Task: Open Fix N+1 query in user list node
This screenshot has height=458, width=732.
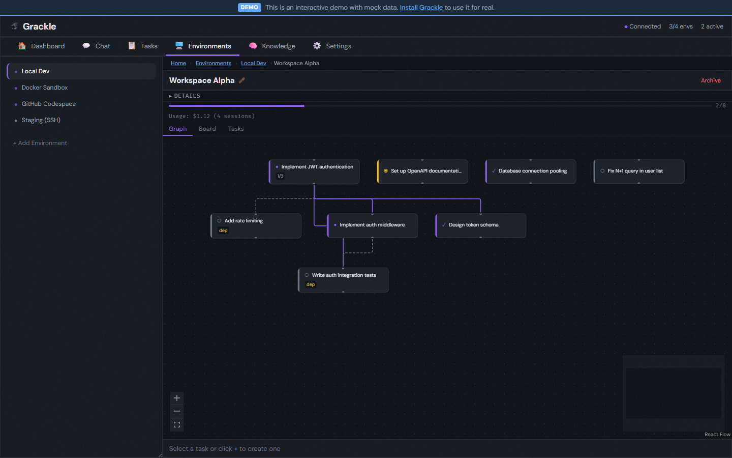Action: (639, 171)
